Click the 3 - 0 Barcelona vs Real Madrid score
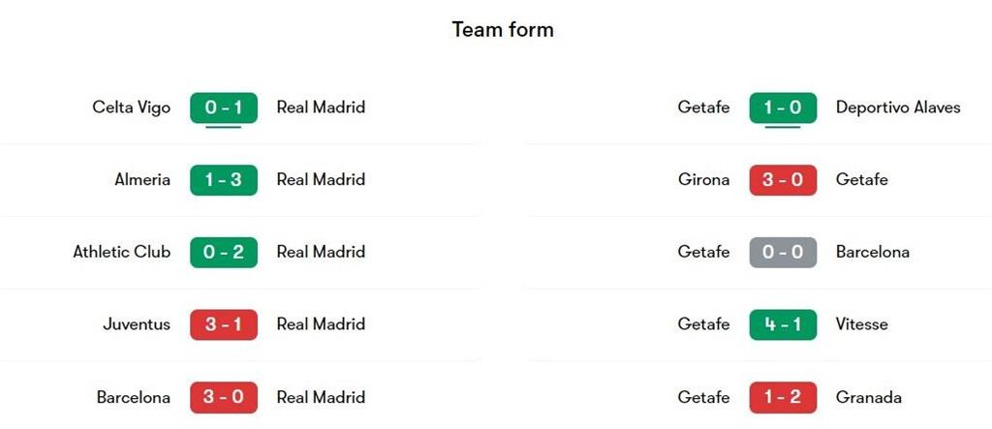 (224, 397)
